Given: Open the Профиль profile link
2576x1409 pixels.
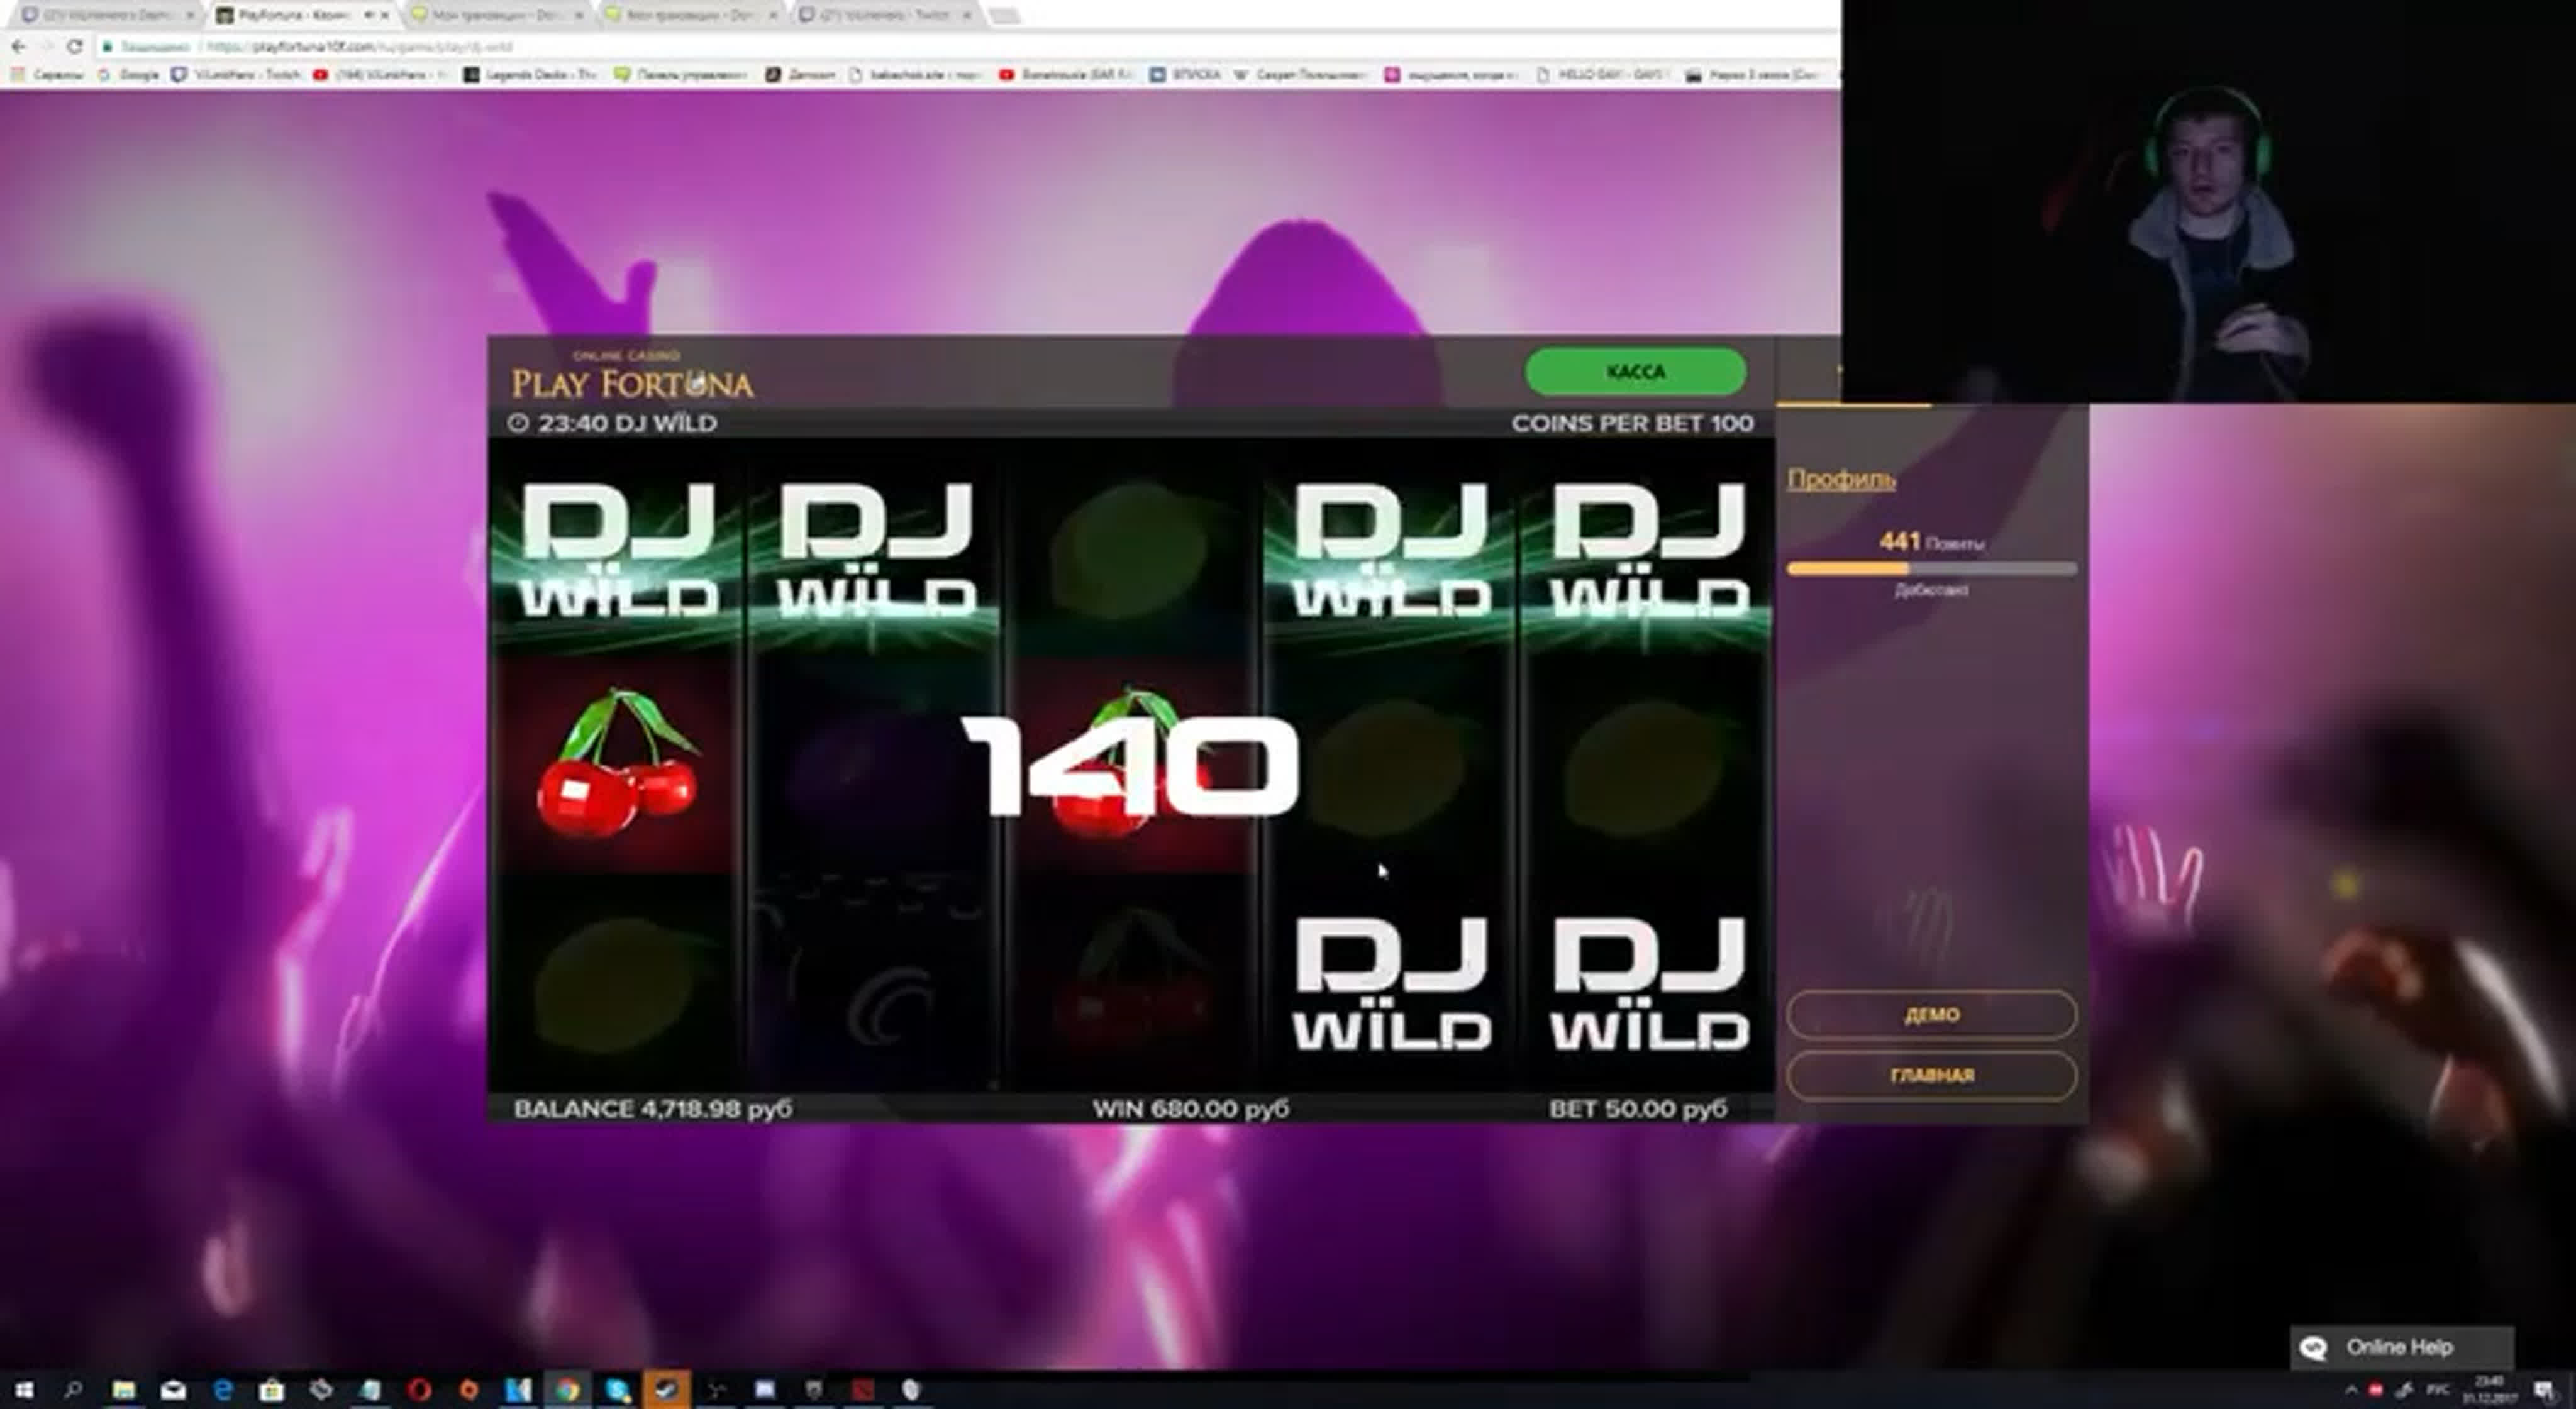Looking at the screenshot, I should (1841, 479).
